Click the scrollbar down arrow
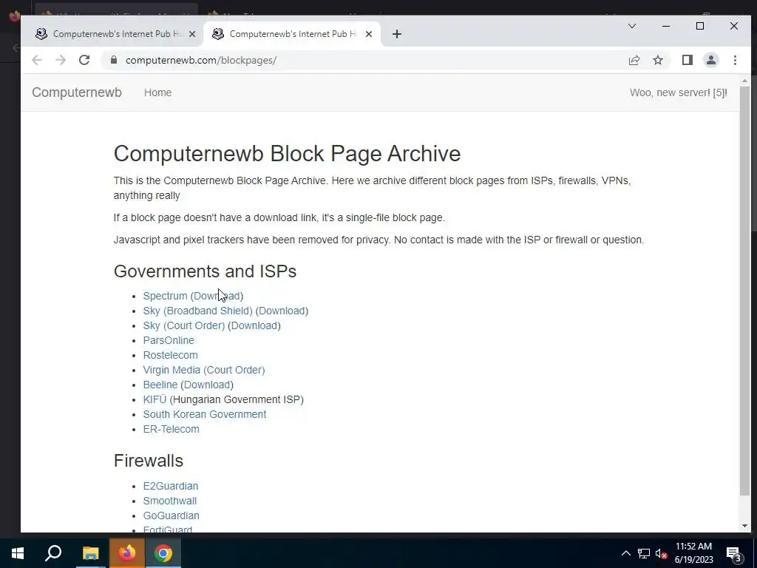 point(744,526)
